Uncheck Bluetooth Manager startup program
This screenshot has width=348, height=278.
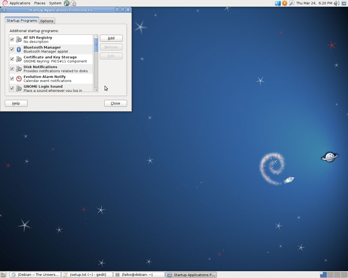pos(12,49)
